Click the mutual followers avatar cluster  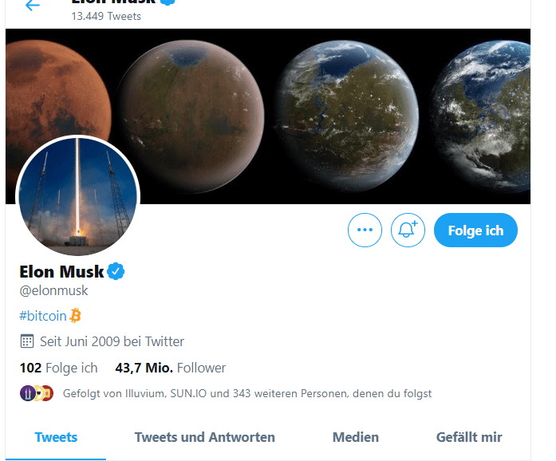pos(37,393)
